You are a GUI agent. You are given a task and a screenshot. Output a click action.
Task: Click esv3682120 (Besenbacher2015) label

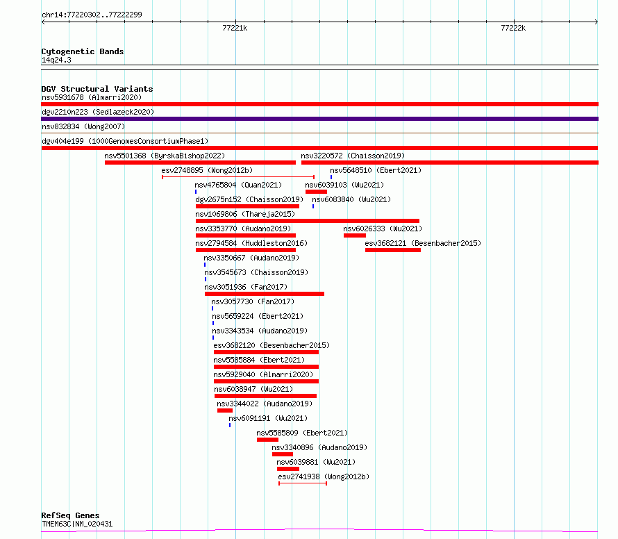click(272, 345)
